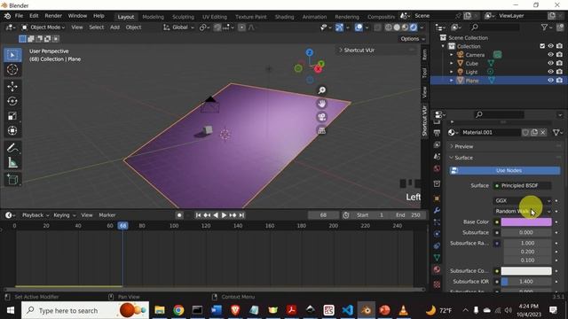The height and width of the screenshot is (319, 568).
Task: Select the Annotate tool
Action: click(x=12, y=148)
